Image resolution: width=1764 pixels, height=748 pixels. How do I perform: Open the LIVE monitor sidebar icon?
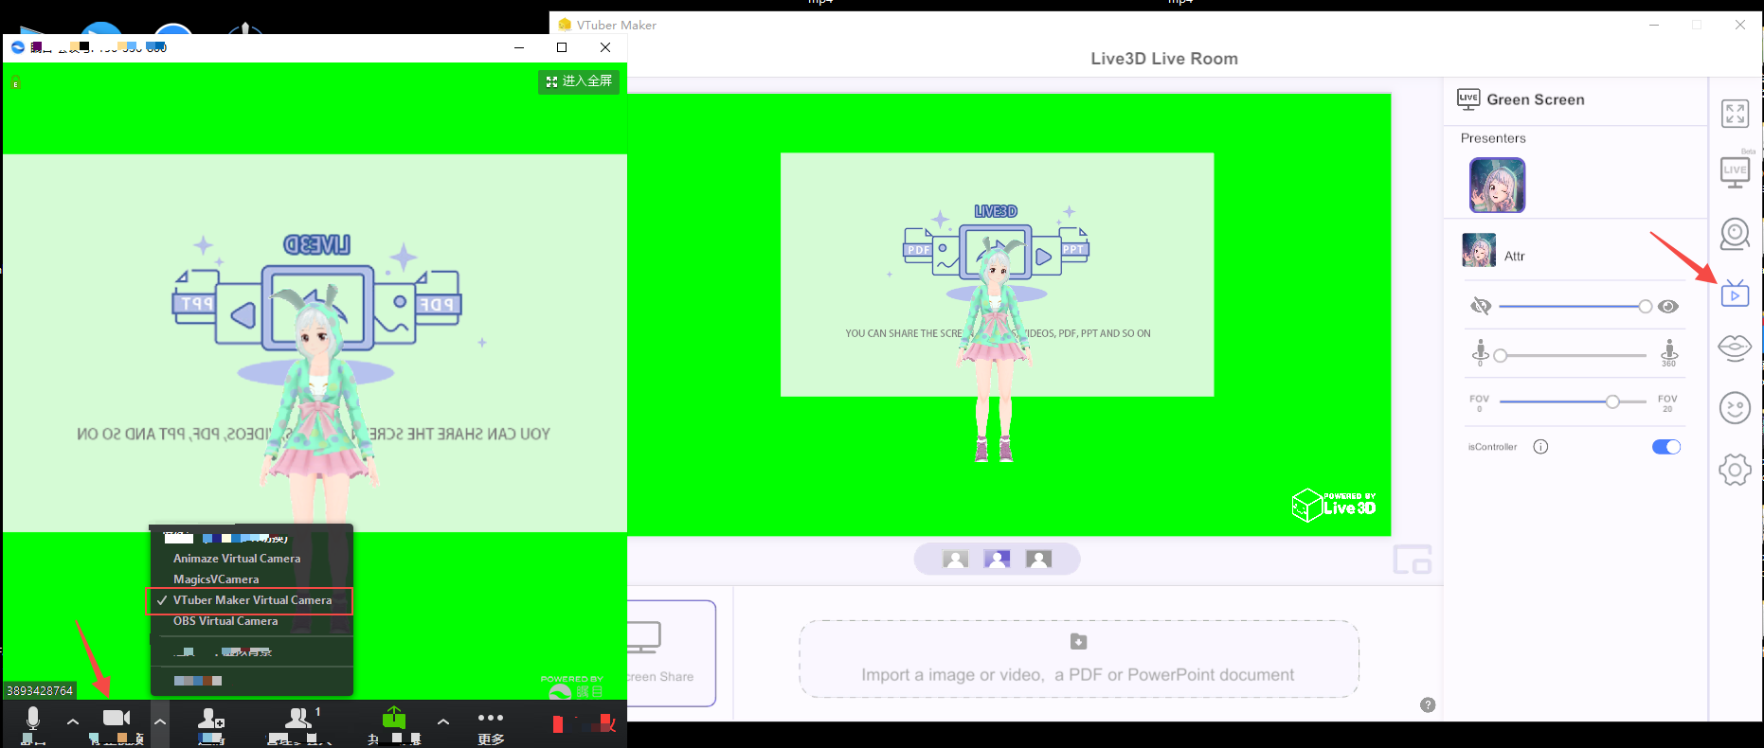tap(1735, 172)
